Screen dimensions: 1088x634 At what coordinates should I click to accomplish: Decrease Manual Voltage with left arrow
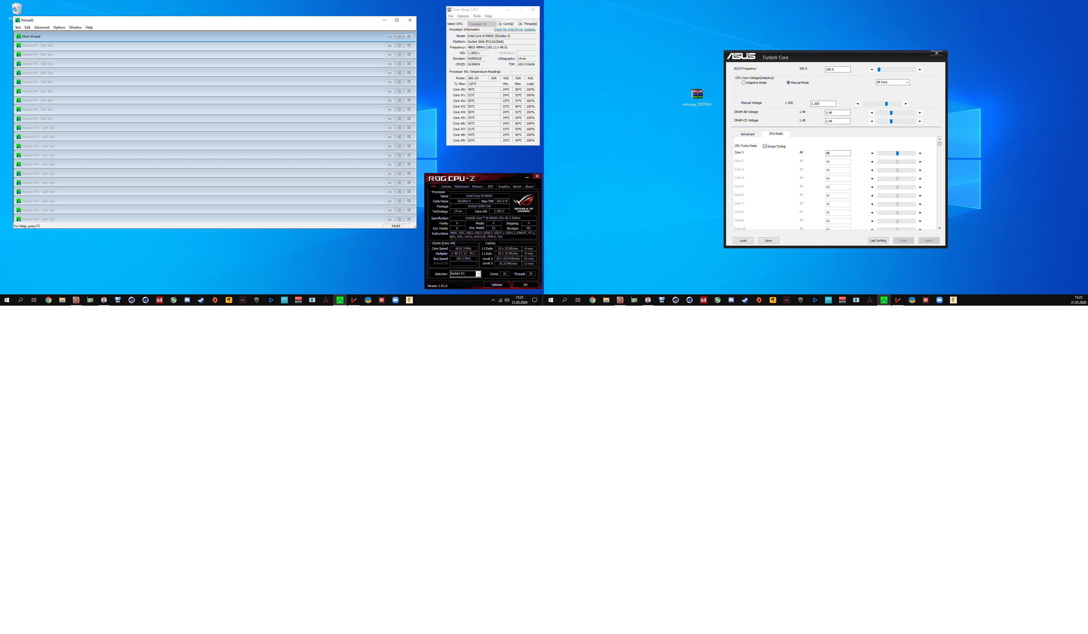coord(857,104)
